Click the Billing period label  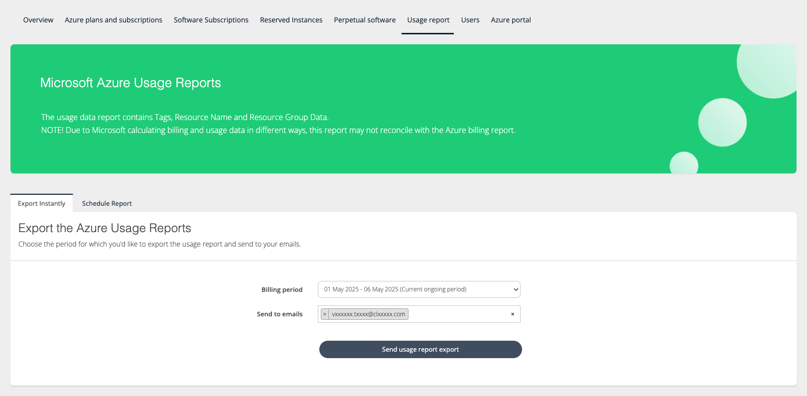282,290
